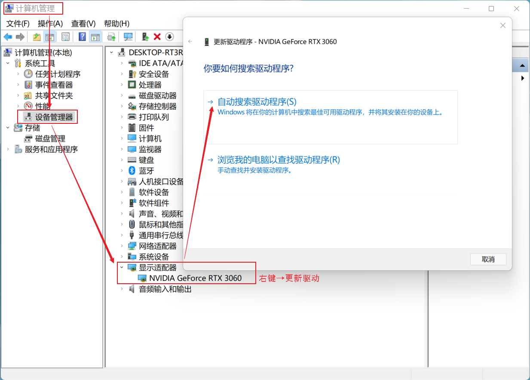530x380 pixels.
Task: Click back arrow in update driver dialog
Action: (190, 42)
